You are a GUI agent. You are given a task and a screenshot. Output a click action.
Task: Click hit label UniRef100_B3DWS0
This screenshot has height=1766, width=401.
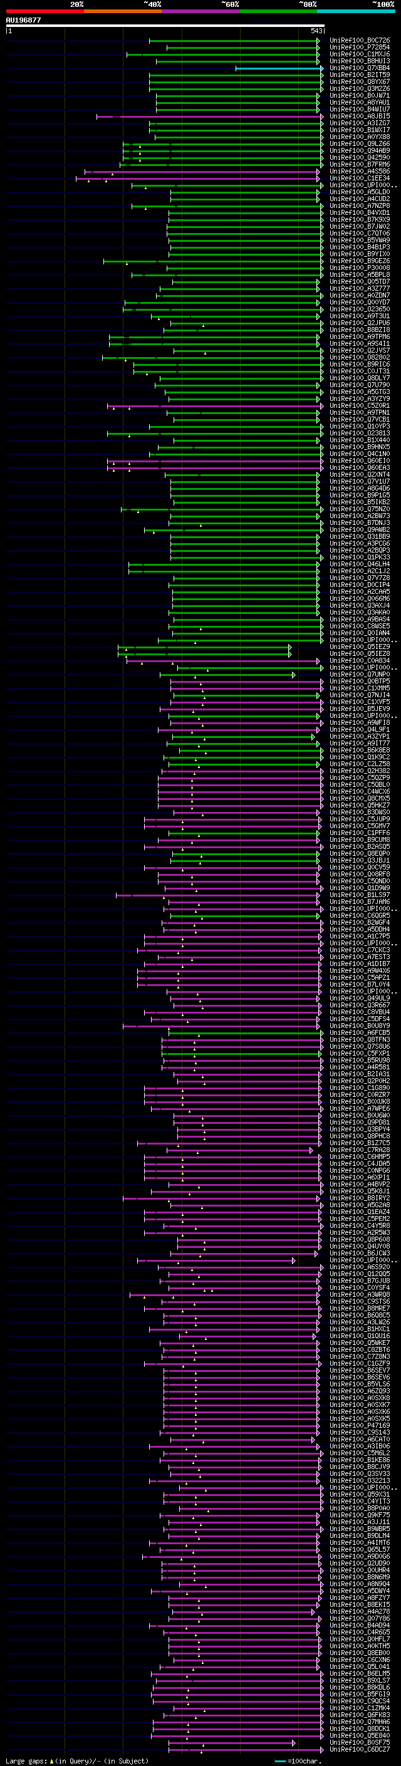360,813
